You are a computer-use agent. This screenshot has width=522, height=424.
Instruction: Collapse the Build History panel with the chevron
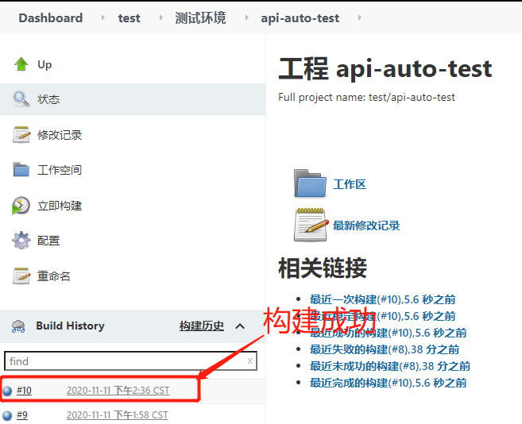coord(240,326)
